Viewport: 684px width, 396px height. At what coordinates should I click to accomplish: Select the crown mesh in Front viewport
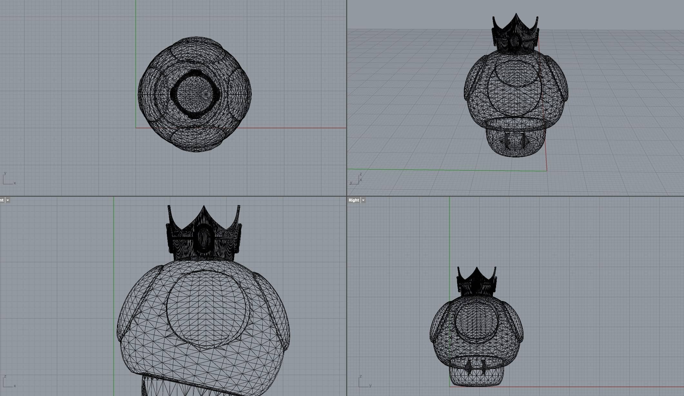(204, 233)
